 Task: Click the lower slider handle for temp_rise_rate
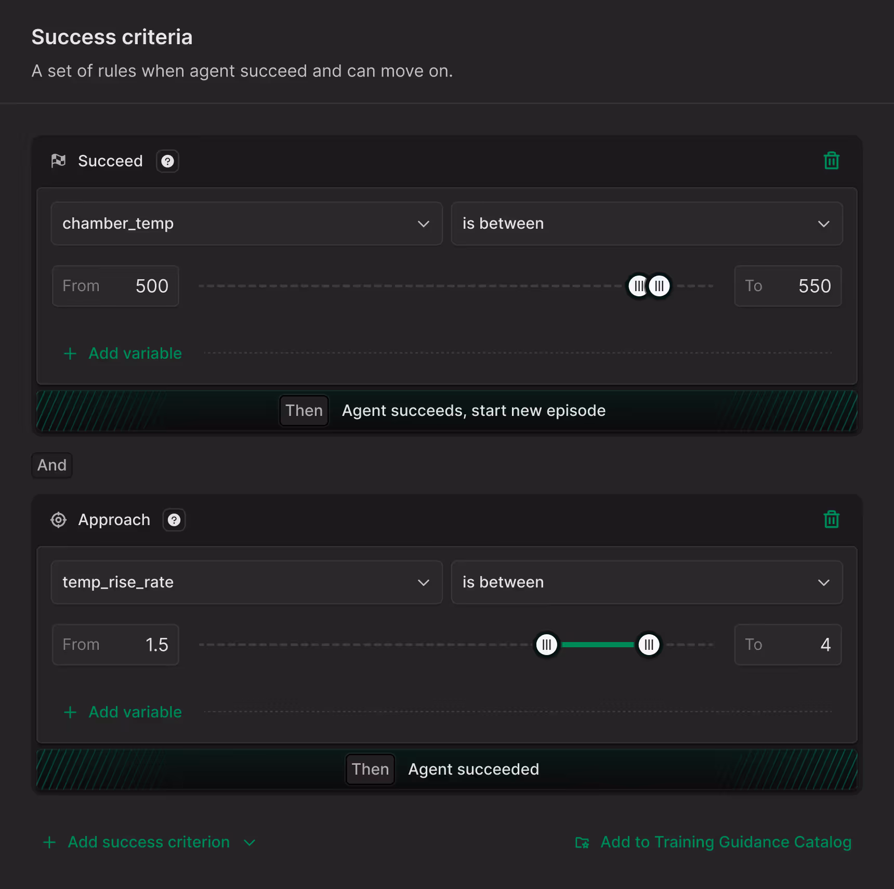pyautogui.click(x=546, y=645)
